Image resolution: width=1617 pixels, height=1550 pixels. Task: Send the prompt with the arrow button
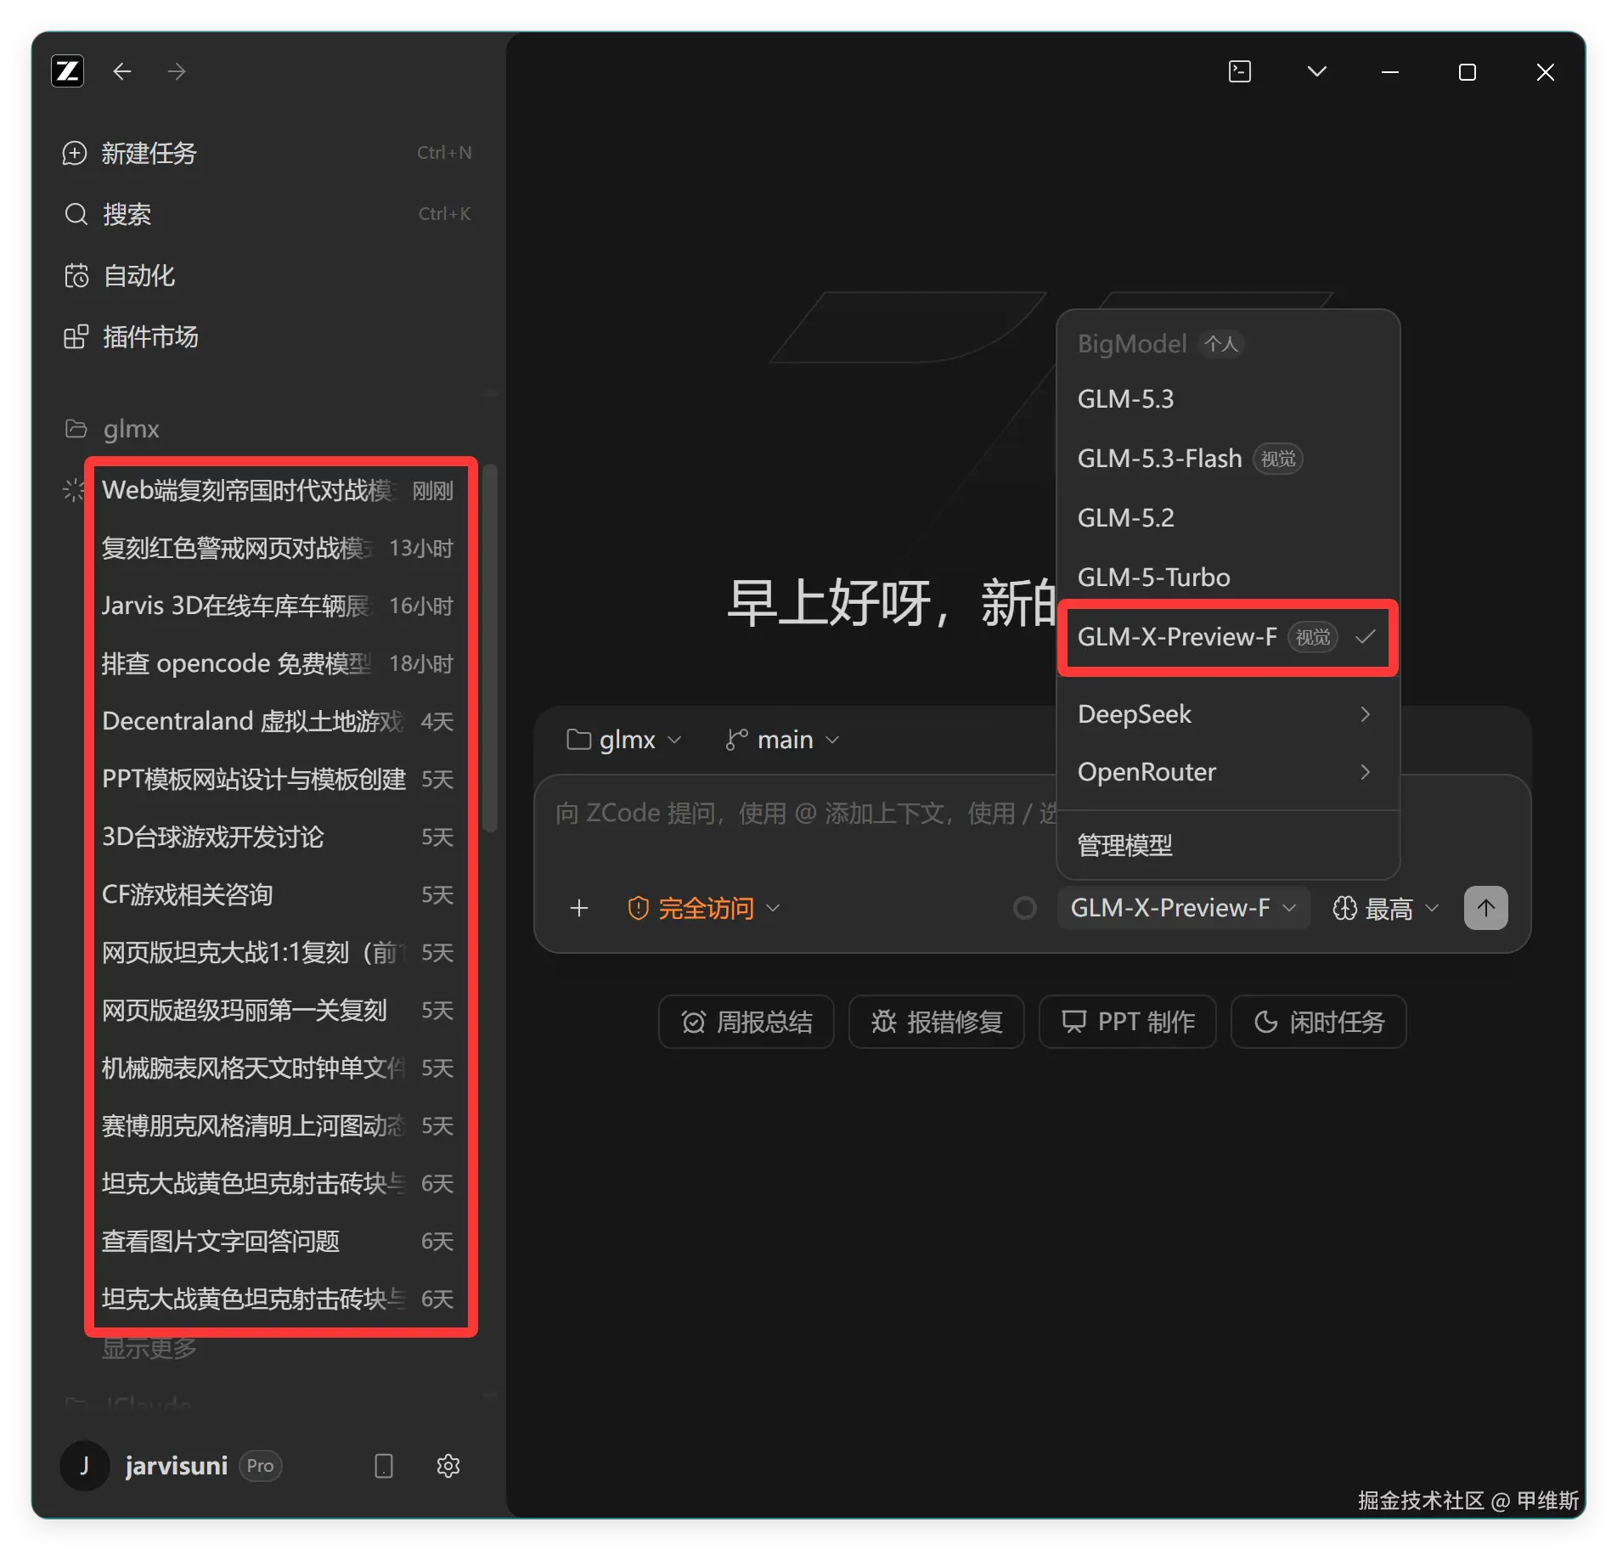[1486, 908]
